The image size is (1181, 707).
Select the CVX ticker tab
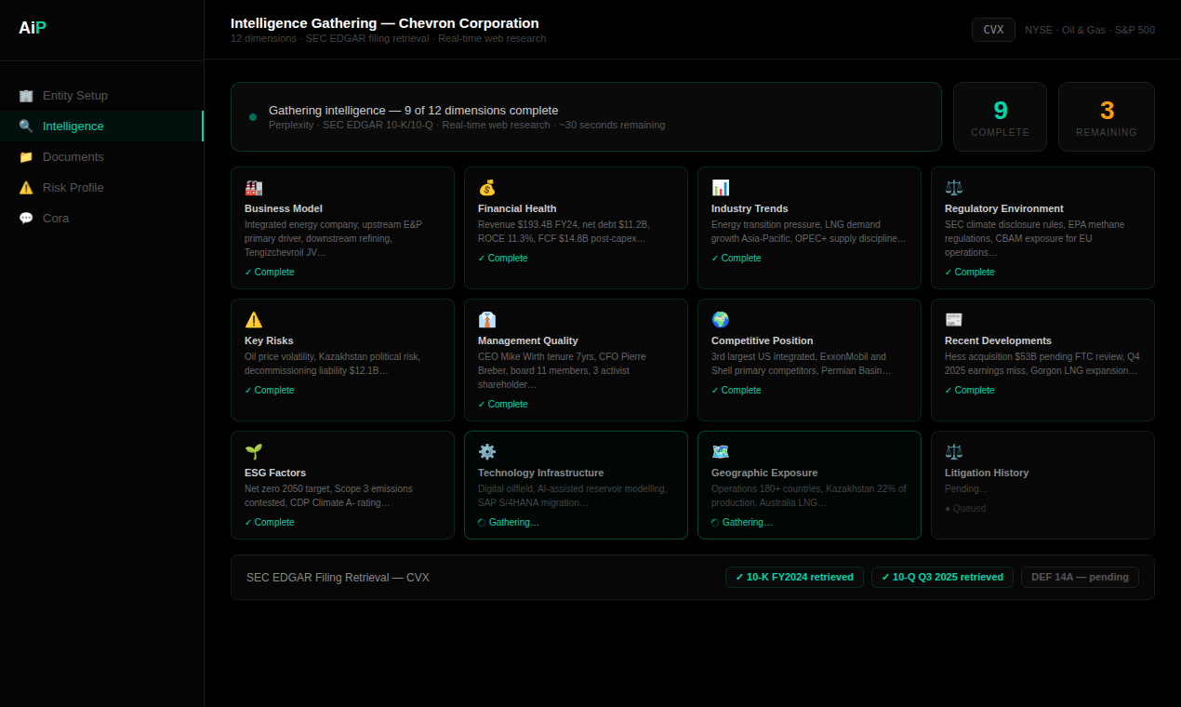993,29
